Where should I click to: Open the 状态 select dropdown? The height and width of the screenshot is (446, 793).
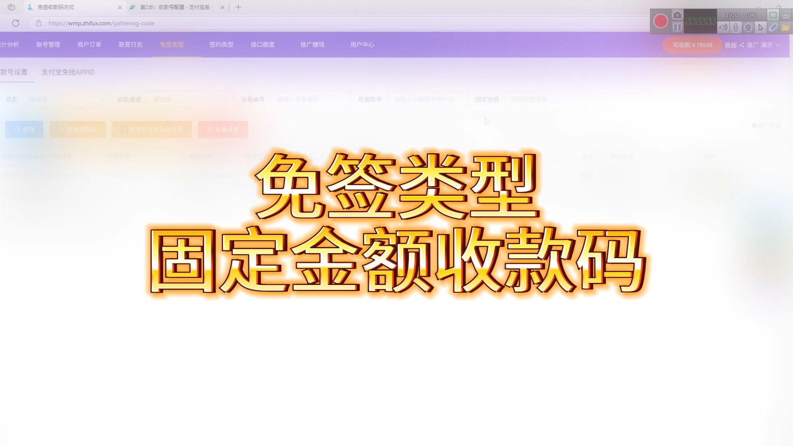point(67,100)
